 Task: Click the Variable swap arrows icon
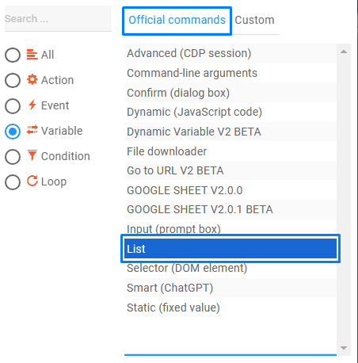coord(32,130)
